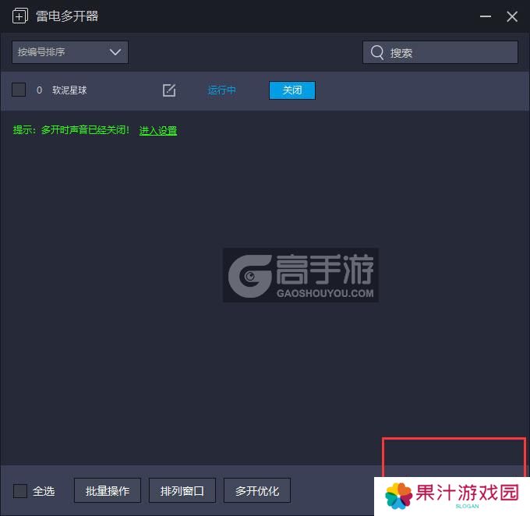Image resolution: width=530 pixels, height=516 pixels.
Task: Open the 进入设置 link
Action: (158, 130)
